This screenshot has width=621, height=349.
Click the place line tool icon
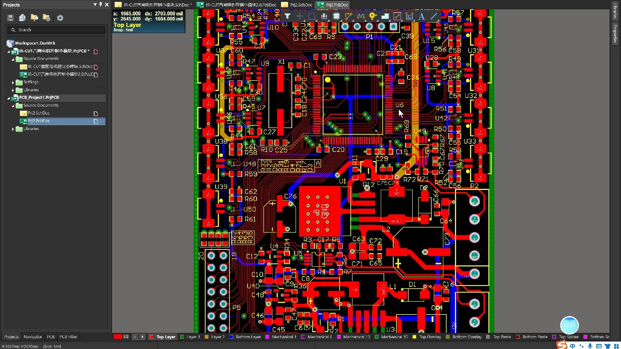tap(434, 16)
